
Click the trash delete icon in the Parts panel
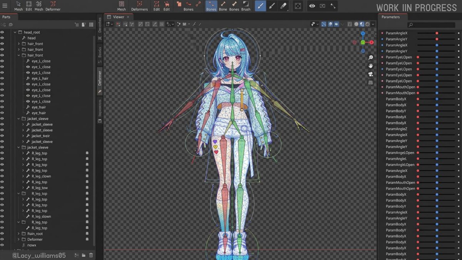pyautogui.click(x=91, y=255)
